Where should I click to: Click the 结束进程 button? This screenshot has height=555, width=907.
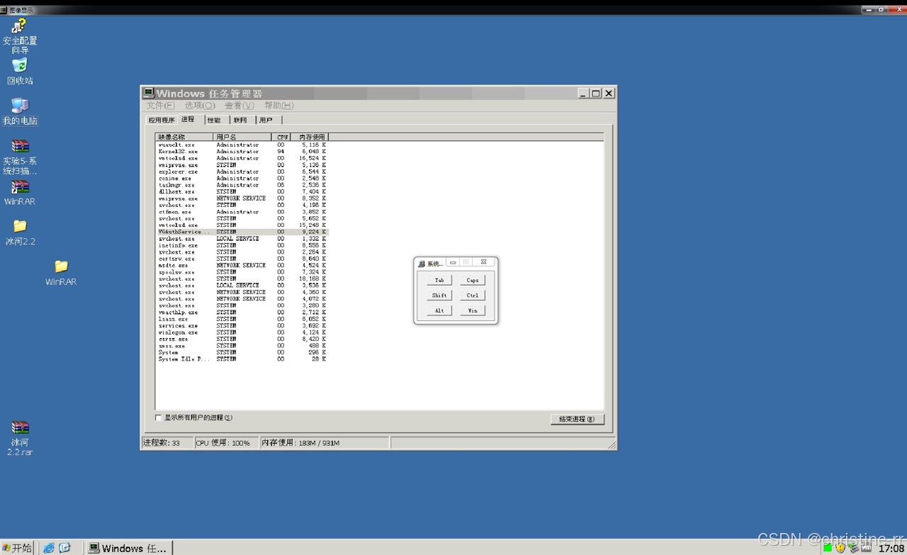click(577, 419)
